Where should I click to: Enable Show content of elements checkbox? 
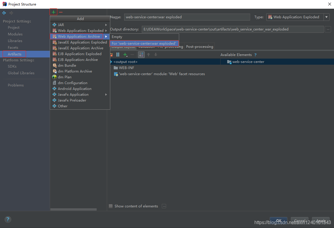[111, 206]
